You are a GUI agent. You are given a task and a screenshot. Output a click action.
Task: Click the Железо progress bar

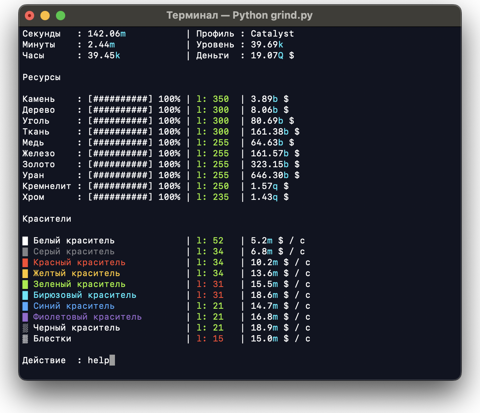[x=120, y=154]
